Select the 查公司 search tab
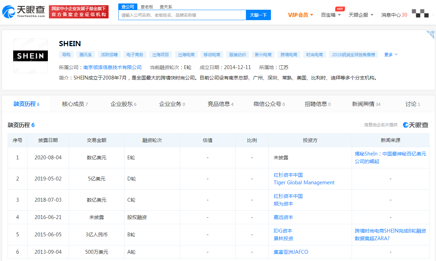Viewport: 436px width, 261px height. [128, 7]
